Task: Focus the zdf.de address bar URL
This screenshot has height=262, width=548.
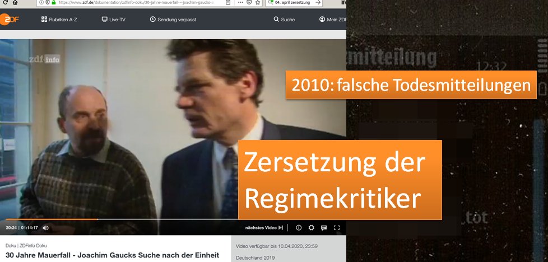Action: pyautogui.click(x=136, y=2)
